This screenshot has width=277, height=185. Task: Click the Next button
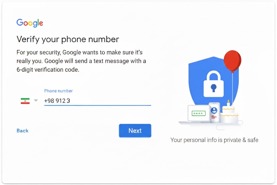(135, 131)
